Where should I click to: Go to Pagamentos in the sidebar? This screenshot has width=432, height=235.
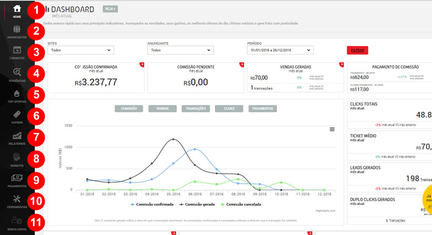(17, 179)
